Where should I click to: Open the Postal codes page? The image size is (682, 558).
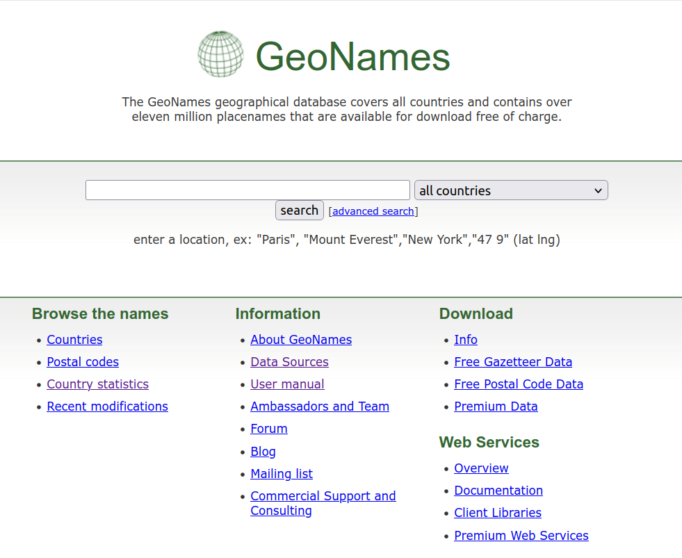83,362
